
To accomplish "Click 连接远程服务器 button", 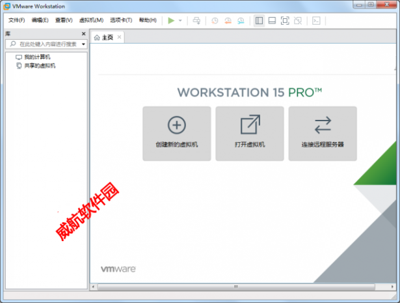I will coord(323,134).
